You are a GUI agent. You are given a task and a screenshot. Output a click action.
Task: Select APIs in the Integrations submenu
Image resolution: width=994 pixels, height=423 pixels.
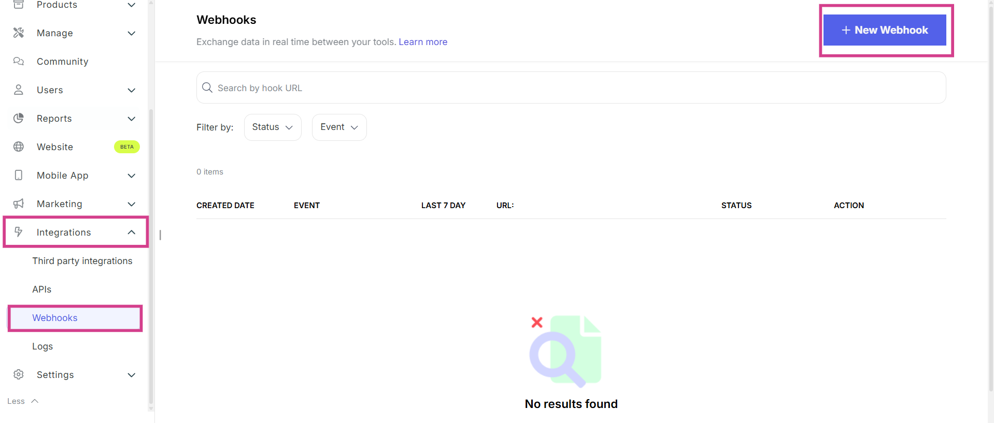(x=42, y=289)
